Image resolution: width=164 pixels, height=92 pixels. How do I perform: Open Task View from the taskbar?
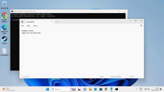[79, 89]
